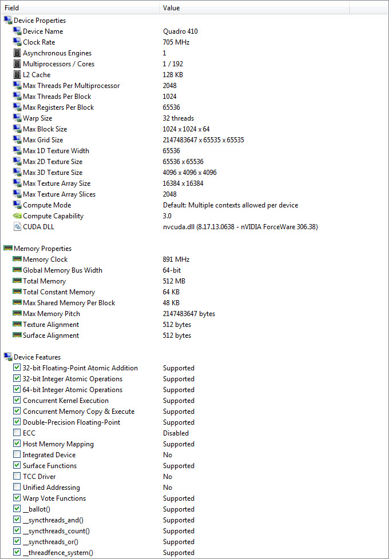Select the 891 MHz memory clock value
This screenshot has width=389, height=559.
pyautogui.click(x=176, y=259)
